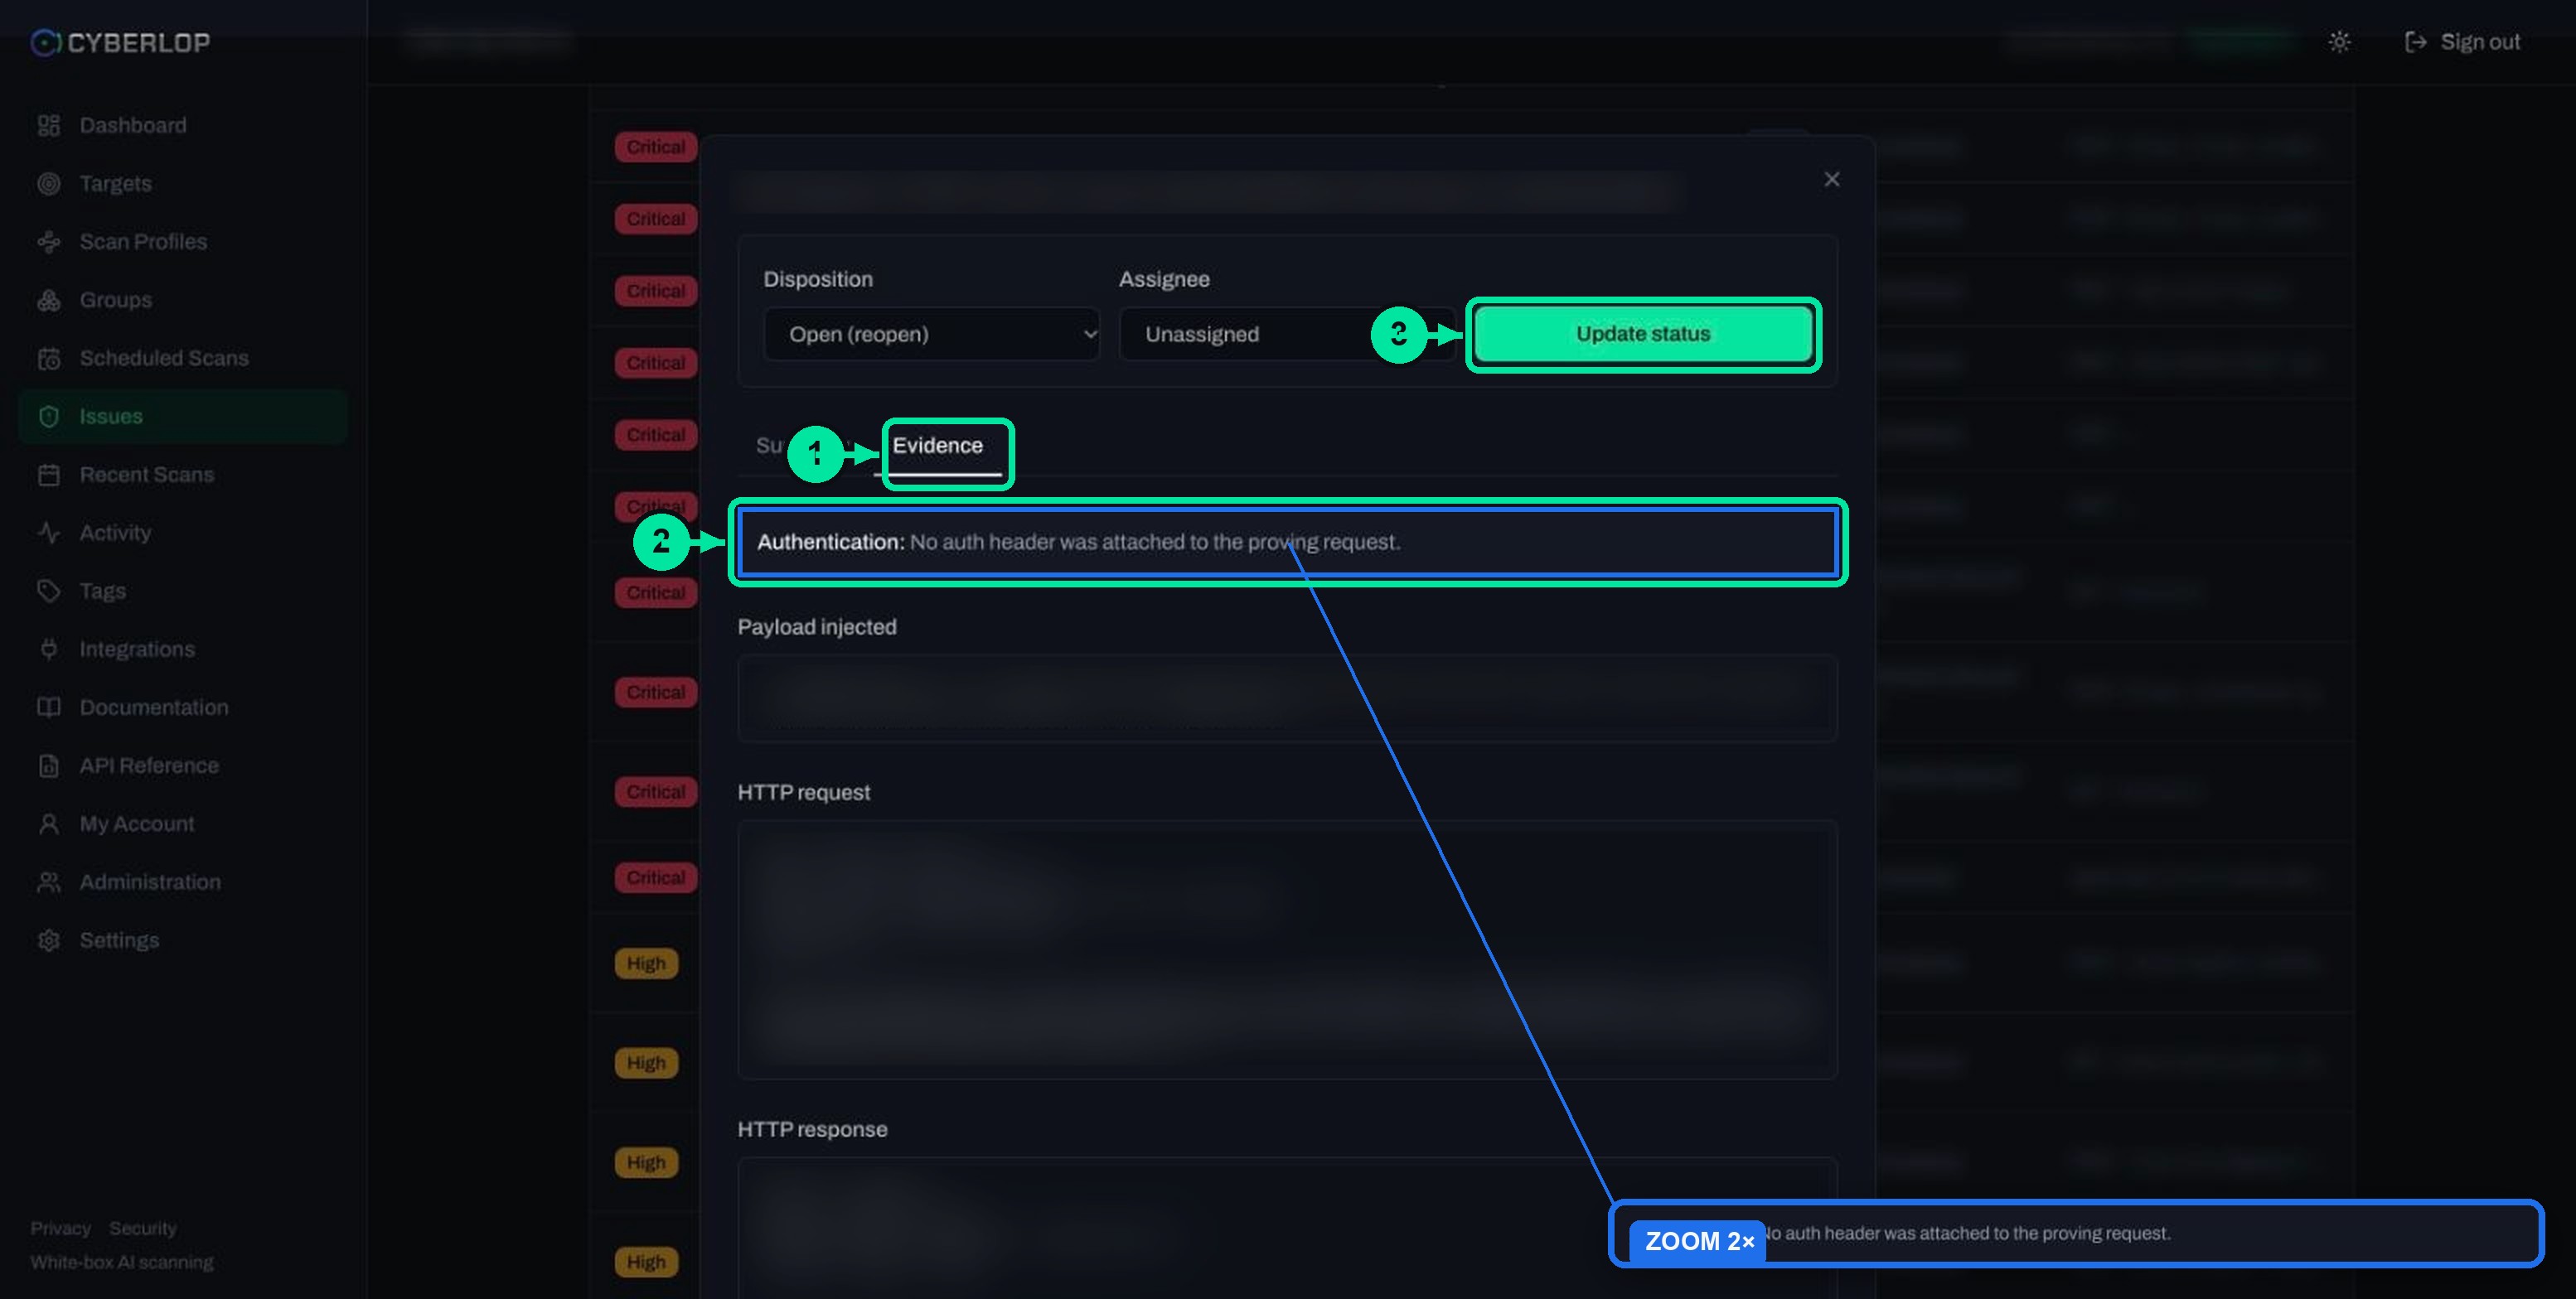Click the Activity pulse icon
Image resolution: width=2576 pixels, height=1299 pixels.
click(x=48, y=533)
